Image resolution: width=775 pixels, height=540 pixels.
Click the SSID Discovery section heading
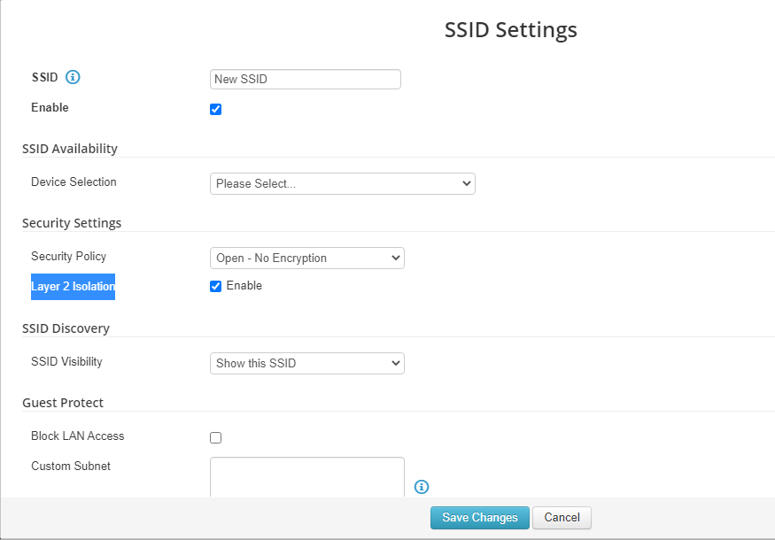pyautogui.click(x=66, y=328)
